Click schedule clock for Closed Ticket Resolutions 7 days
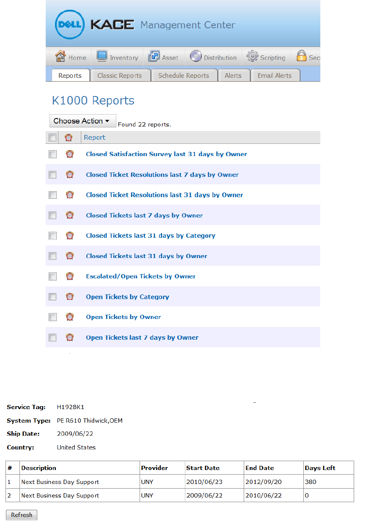This screenshot has height=525, width=366. pos(70,174)
